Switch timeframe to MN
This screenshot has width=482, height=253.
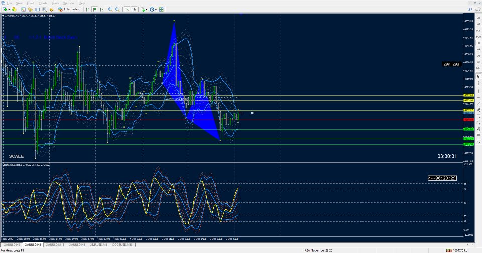click(x=478, y=68)
